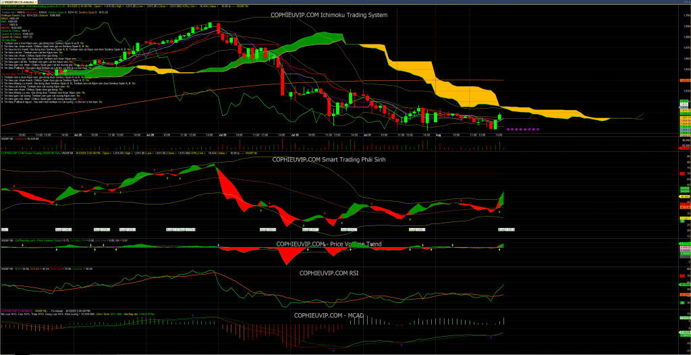The image size is (691, 355).
Task: Click the 'Tin hieu Mua' buy-signals heading
Action: click(9, 40)
